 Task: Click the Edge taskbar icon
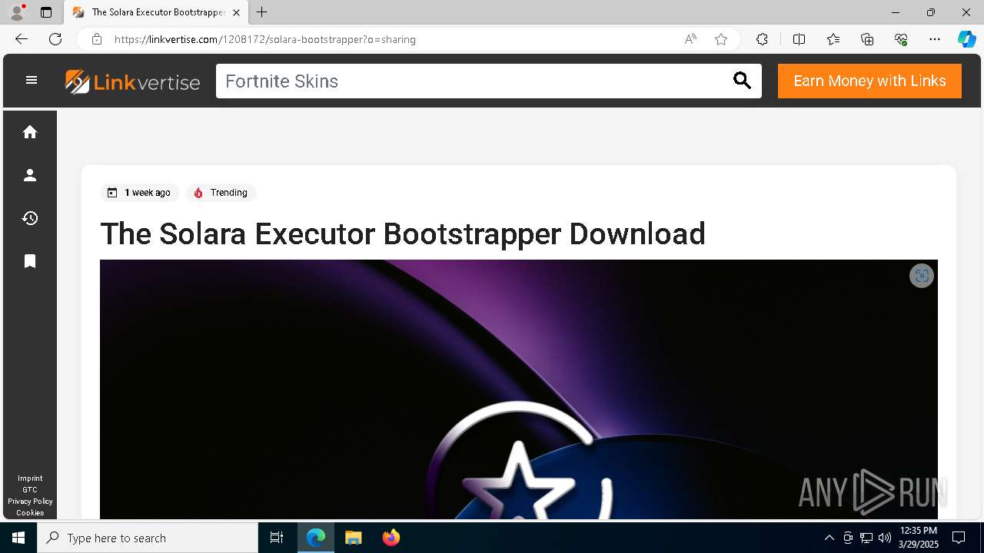316,538
